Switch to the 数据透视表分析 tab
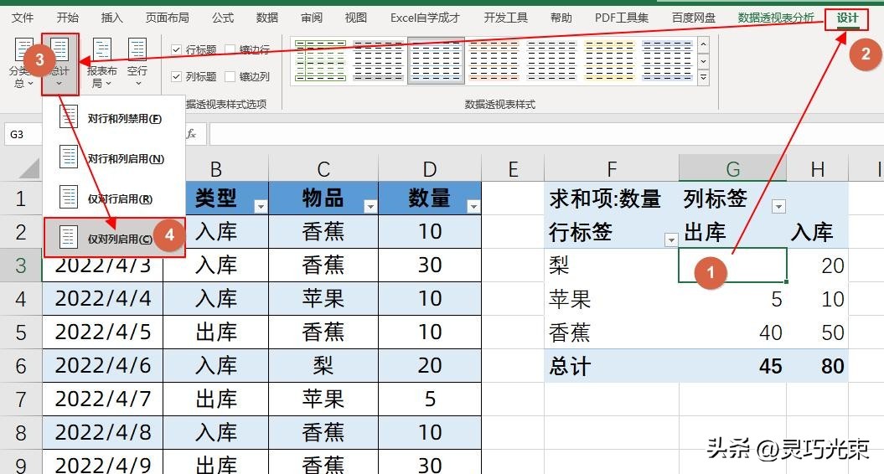This screenshot has width=884, height=474. pyautogui.click(x=775, y=18)
